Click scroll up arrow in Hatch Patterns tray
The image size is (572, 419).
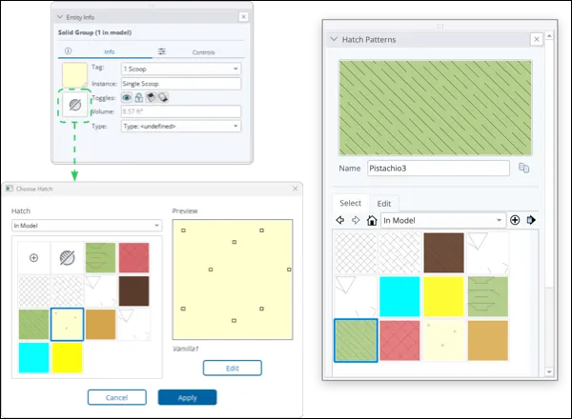[549, 35]
